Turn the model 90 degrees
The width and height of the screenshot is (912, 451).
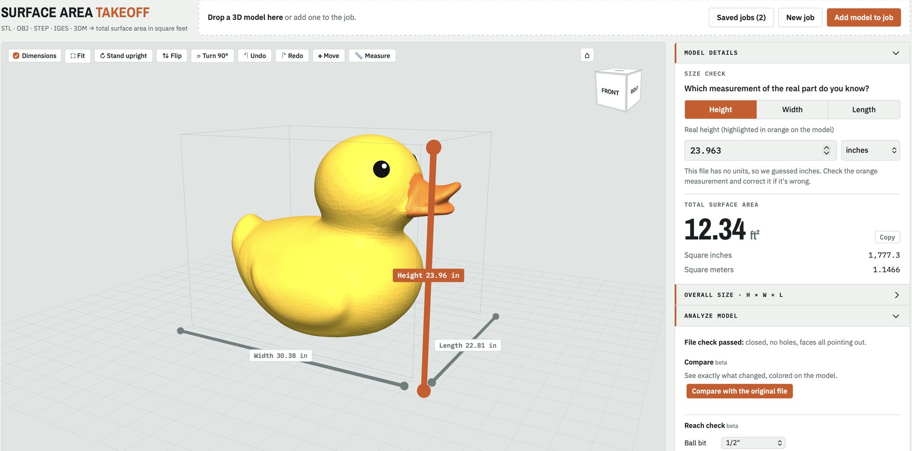coord(212,56)
